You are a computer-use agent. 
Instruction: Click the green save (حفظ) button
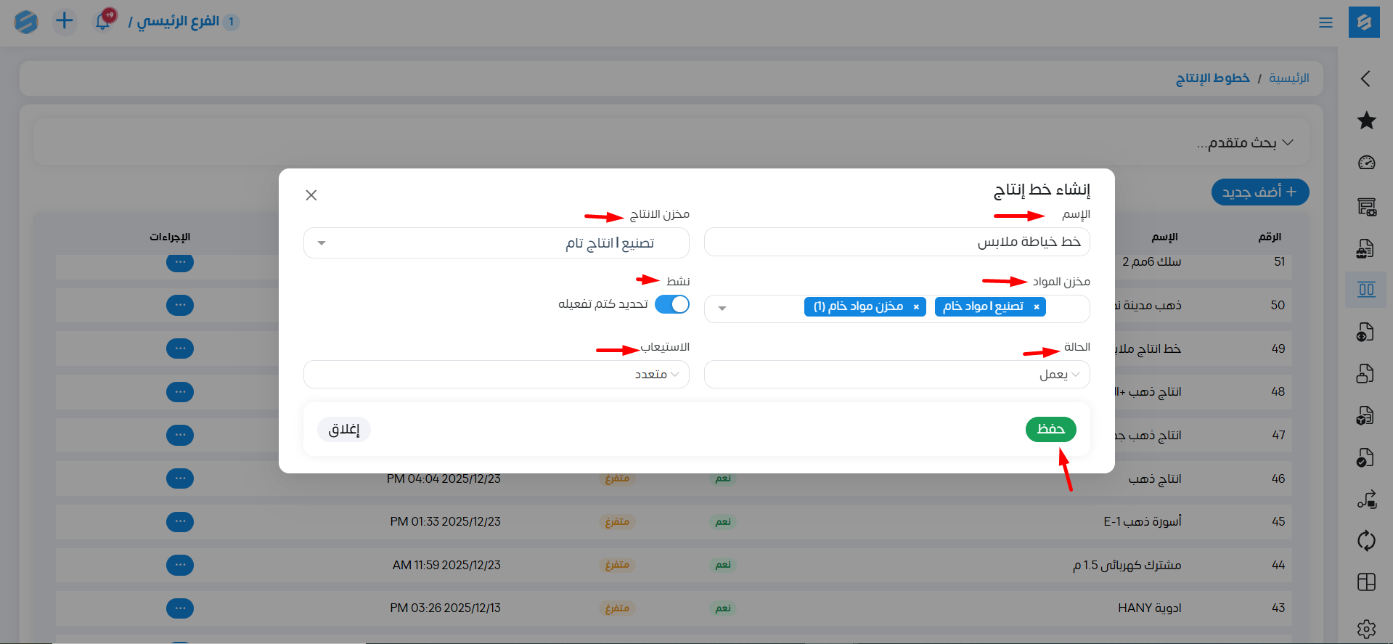pyautogui.click(x=1050, y=429)
